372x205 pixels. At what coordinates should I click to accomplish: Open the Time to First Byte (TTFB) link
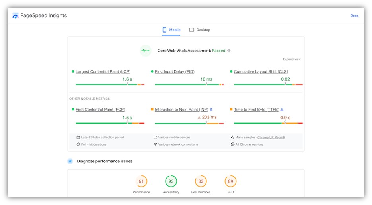click(x=257, y=110)
